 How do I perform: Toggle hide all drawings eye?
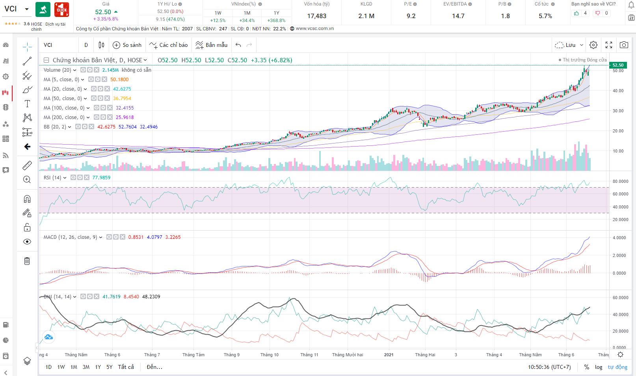tap(27, 242)
